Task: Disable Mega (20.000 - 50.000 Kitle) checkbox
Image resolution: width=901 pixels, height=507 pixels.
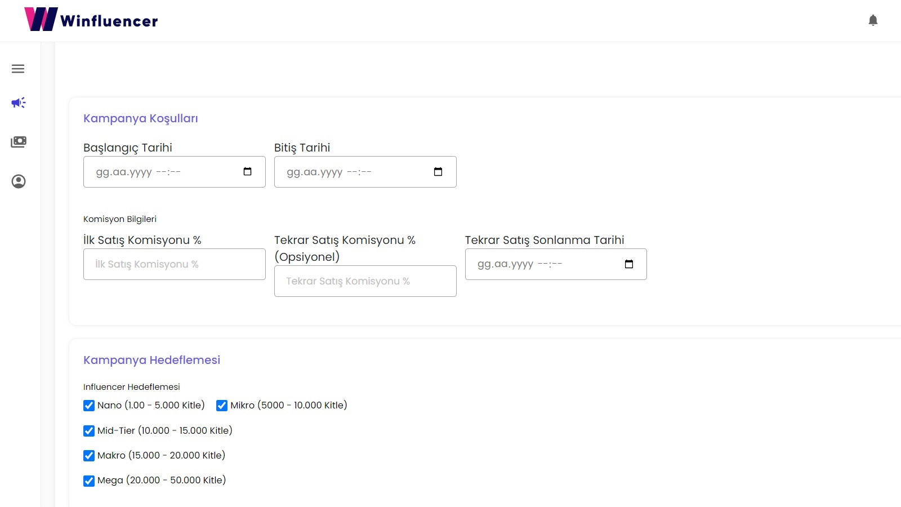Action: [x=89, y=481]
